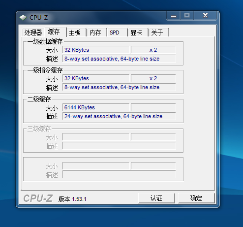243x227 pixels.
Task: Click the 认证 button
Action: 156,198
